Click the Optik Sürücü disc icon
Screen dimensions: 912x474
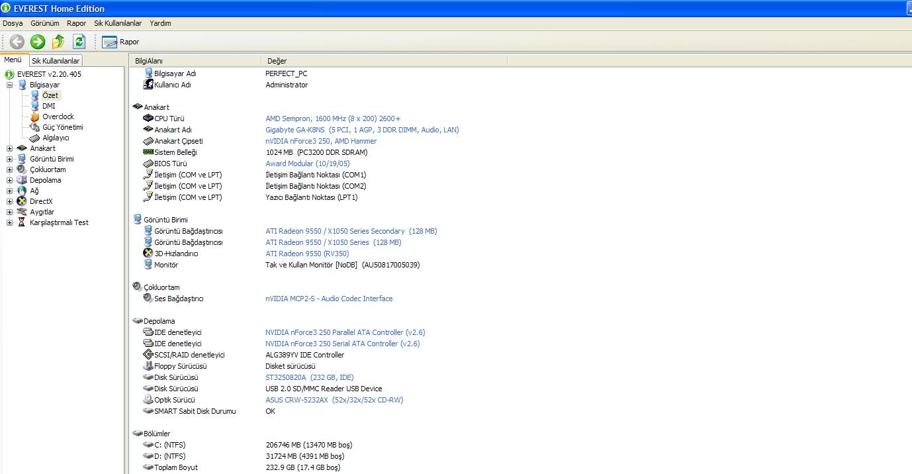tap(148, 400)
